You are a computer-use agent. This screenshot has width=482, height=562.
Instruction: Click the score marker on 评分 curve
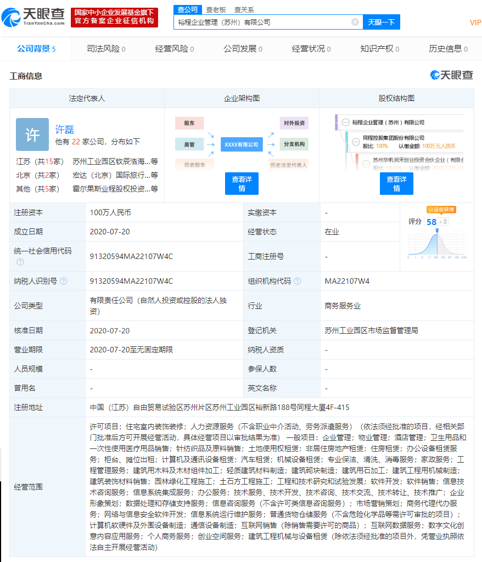(x=437, y=231)
